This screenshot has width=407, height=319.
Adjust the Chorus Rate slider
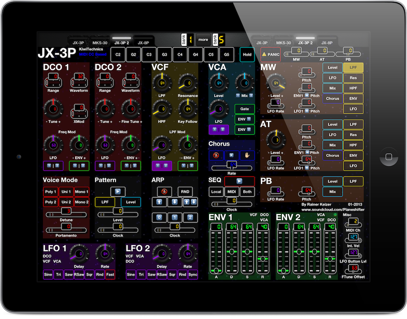point(231,168)
